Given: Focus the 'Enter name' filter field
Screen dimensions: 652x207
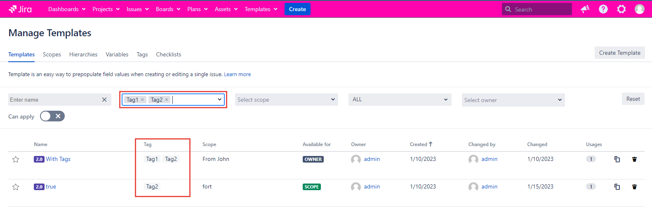Looking at the screenshot, I should [x=54, y=100].
